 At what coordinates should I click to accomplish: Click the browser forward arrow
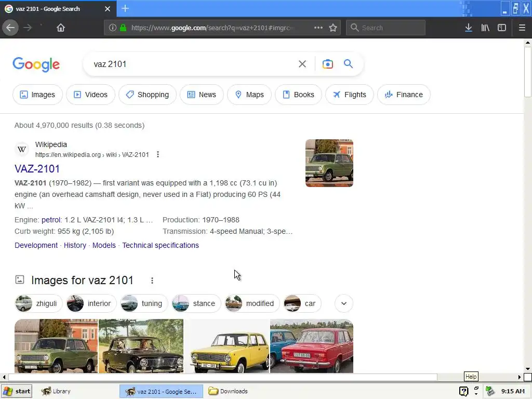coord(28,28)
